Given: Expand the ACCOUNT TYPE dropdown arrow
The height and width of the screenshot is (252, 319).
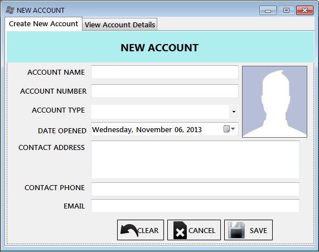Looking at the screenshot, I should coord(234,112).
